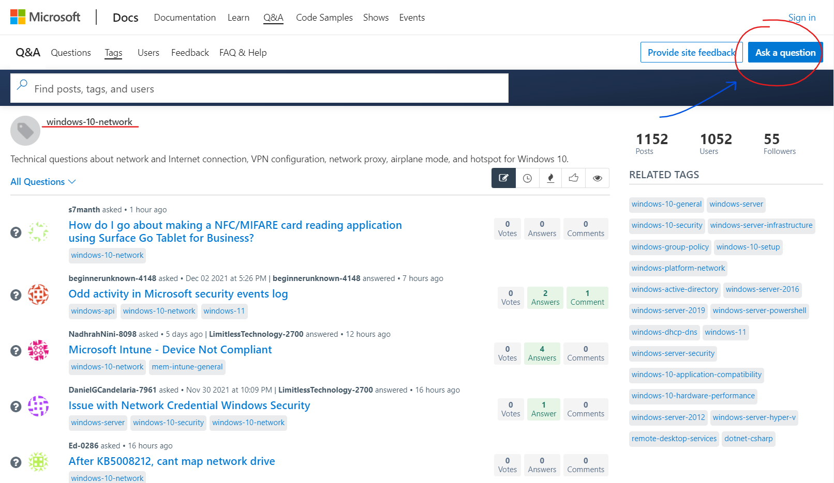Sort by views eye icon
834x483 pixels.
coord(598,178)
